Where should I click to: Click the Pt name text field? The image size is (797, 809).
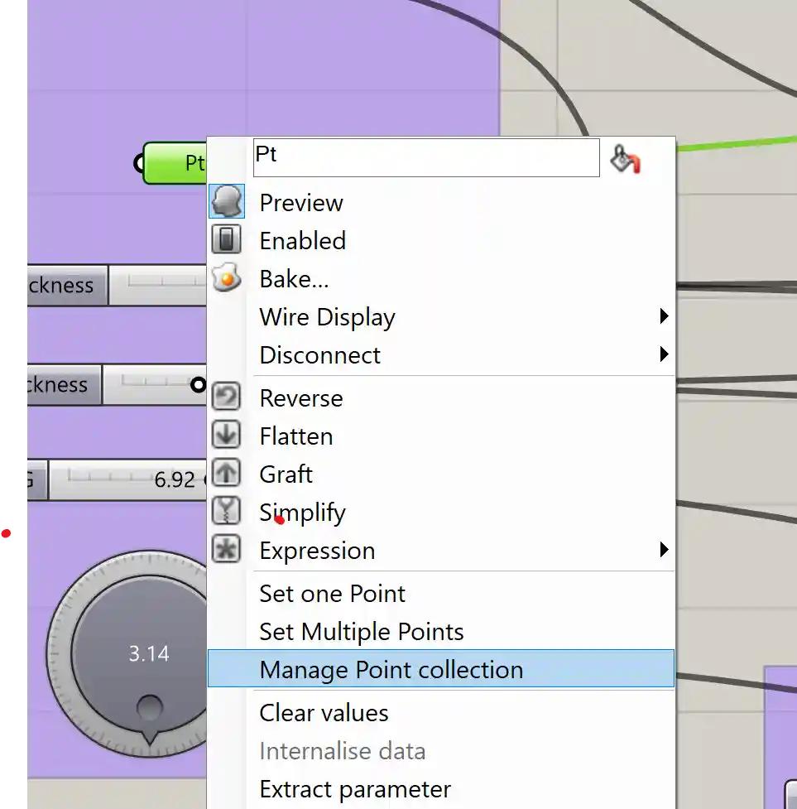(425, 157)
